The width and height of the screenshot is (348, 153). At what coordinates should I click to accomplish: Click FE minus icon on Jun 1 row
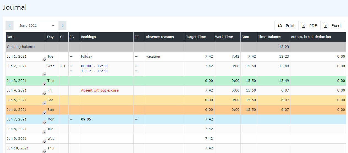point(136,56)
